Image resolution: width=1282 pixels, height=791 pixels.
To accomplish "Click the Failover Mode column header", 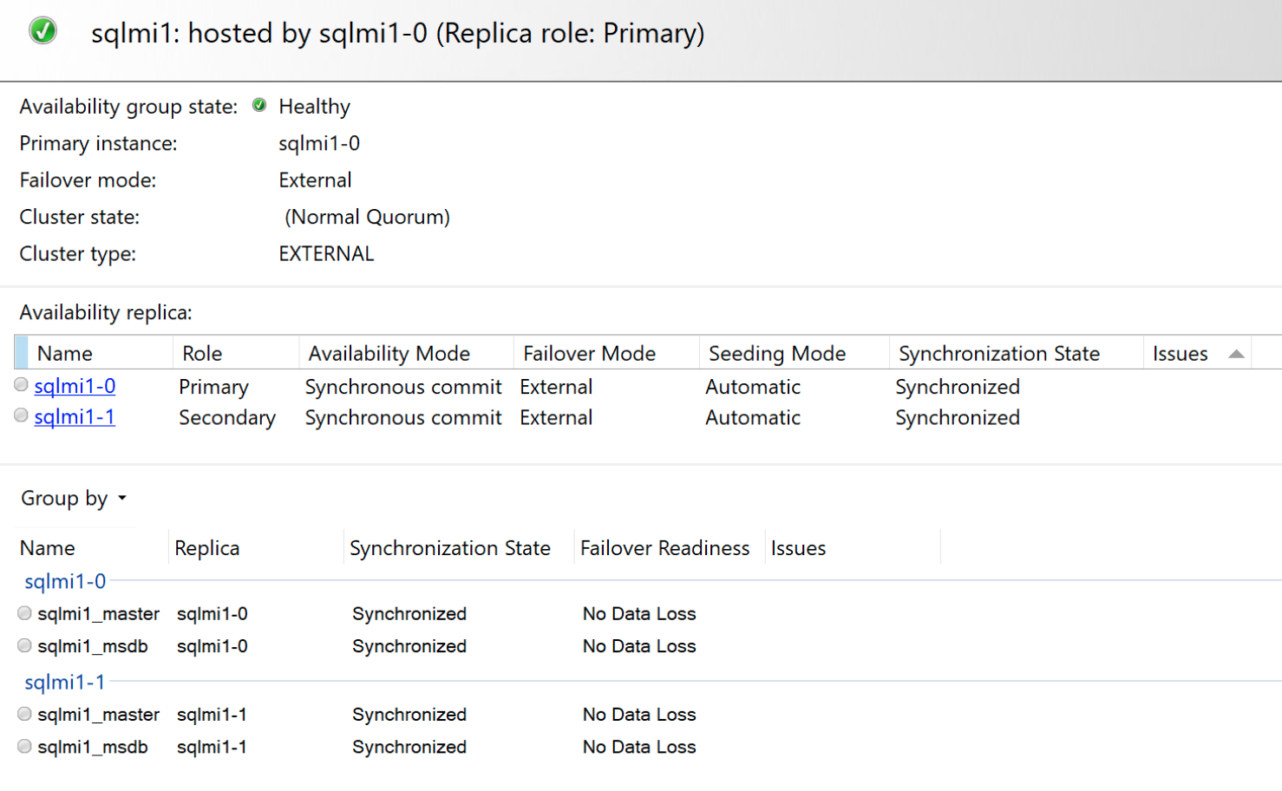I will point(589,354).
